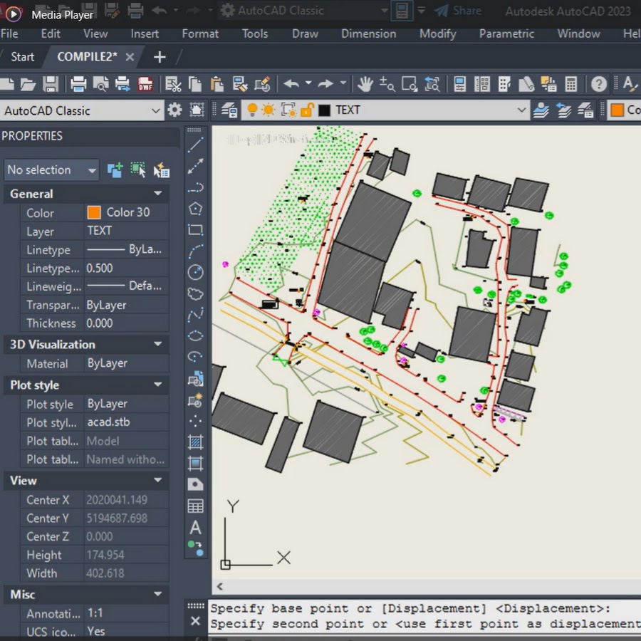Export to DWF using the red DWF icon
Viewport: 641px width, 641px height.
[x=145, y=85]
